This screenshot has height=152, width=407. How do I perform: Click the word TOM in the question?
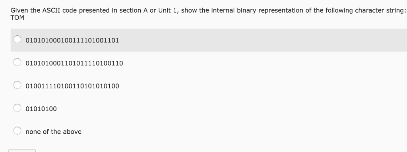coord(17,18)
